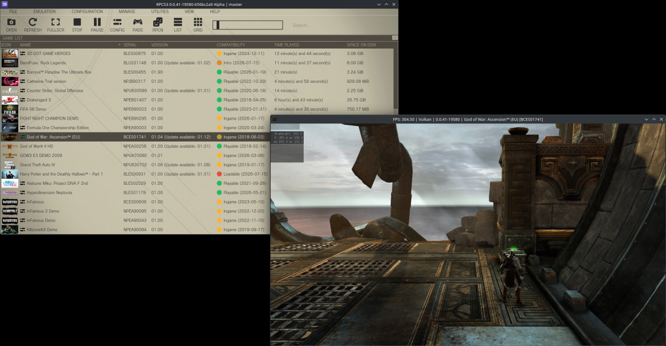Click the framerate overlay in game window
This screenshot has height=346, width=666.
pyautogui.click(x=287, y=146)
